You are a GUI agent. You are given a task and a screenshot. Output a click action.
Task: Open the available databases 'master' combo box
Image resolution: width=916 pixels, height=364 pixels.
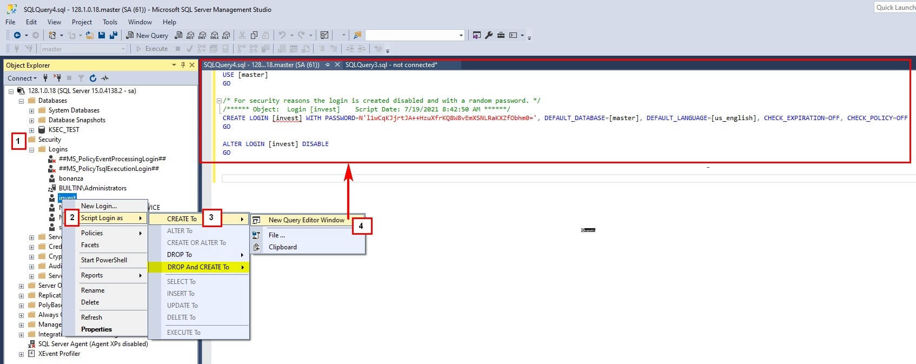point(84,49)
